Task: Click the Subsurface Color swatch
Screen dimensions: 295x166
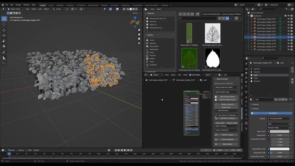Action: [280, 149]
